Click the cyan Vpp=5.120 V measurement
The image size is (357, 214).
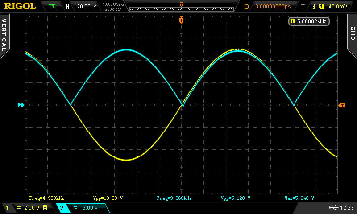pos(236,198)
